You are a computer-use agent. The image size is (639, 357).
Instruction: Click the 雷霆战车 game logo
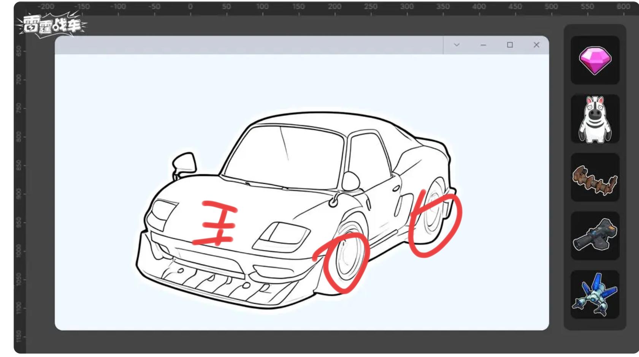pos(51,25)
